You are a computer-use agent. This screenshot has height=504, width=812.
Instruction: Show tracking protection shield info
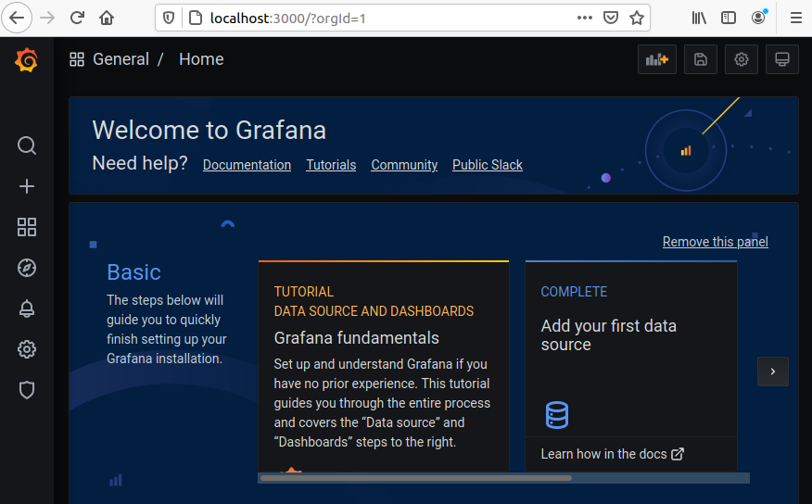click(x=169, y=19)
